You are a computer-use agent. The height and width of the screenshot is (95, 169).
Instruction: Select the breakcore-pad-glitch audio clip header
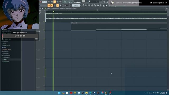tap(106, 14)
